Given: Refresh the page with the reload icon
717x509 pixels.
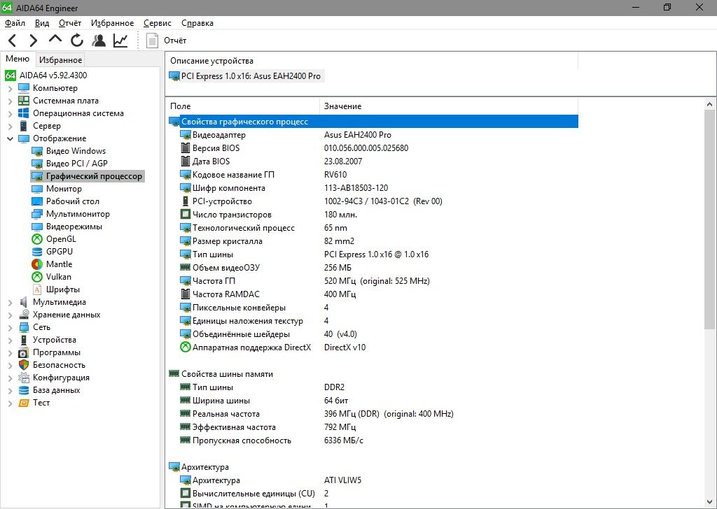Looking at the screenshot, I should (x=77, y=41).
